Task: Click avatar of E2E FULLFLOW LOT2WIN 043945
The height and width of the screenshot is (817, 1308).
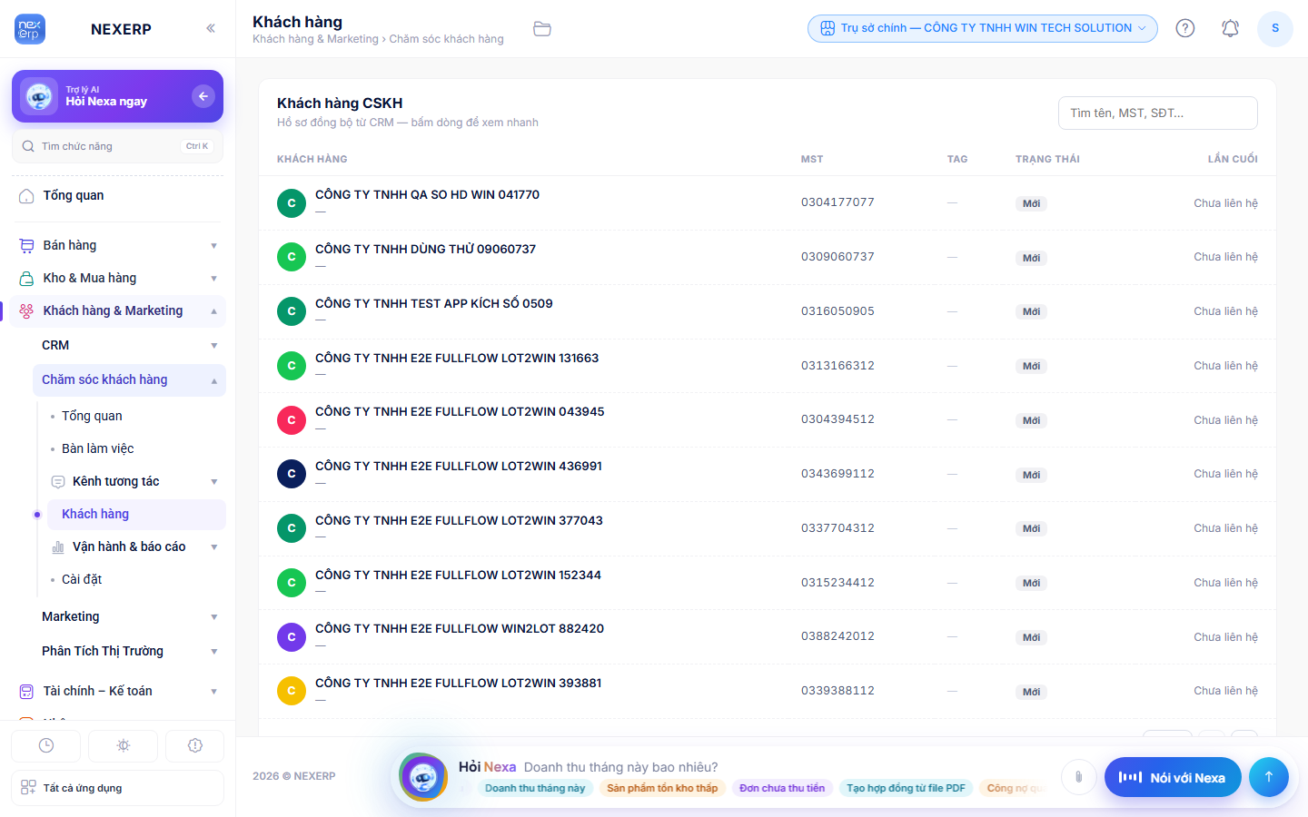Action: click(292, 419)
